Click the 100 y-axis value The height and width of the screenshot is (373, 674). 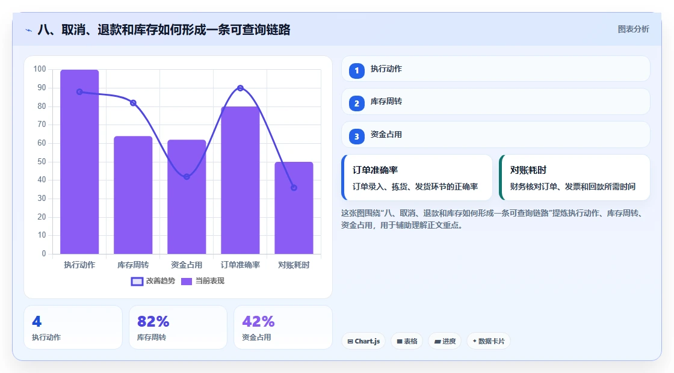(x=40, y=69)
